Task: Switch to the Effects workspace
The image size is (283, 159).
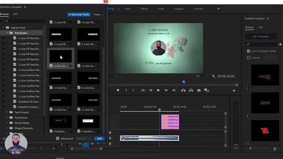Action: pos(144,9)
